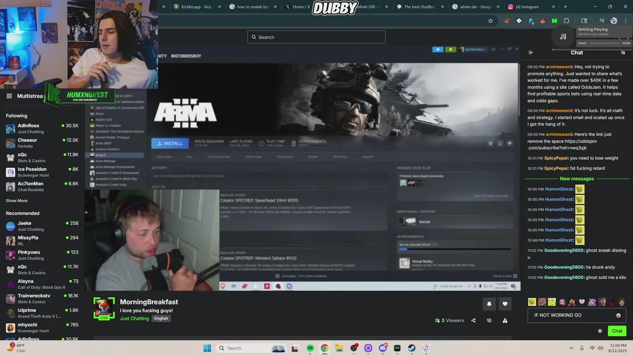633x356 pixels.
Task: Click Show More under Following
Action: (17, 201)
